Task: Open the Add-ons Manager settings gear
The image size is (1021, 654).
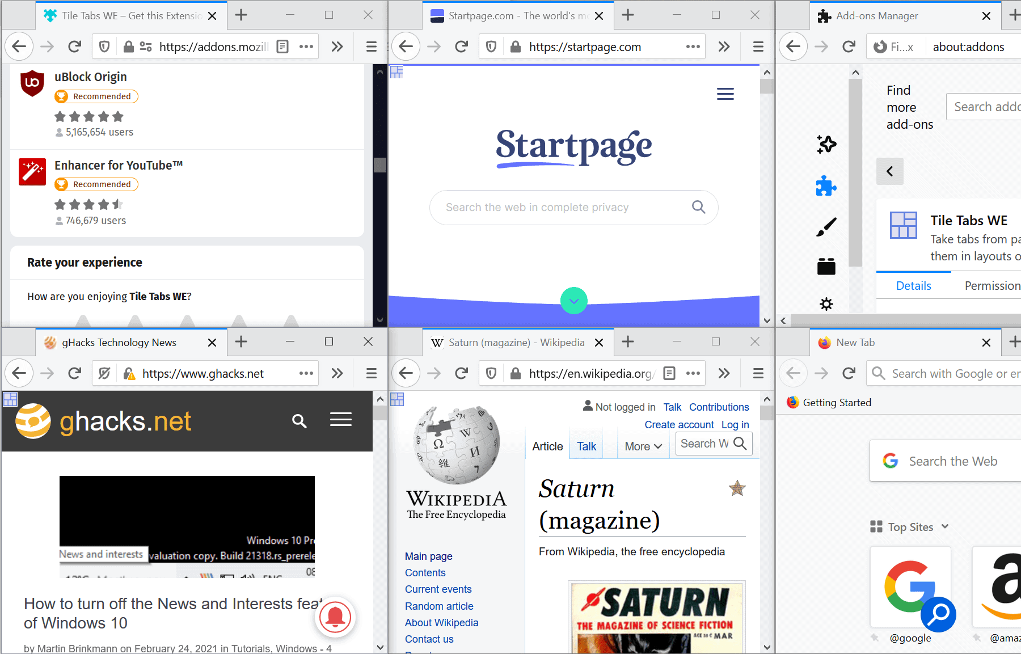Action: coord(826,303)
